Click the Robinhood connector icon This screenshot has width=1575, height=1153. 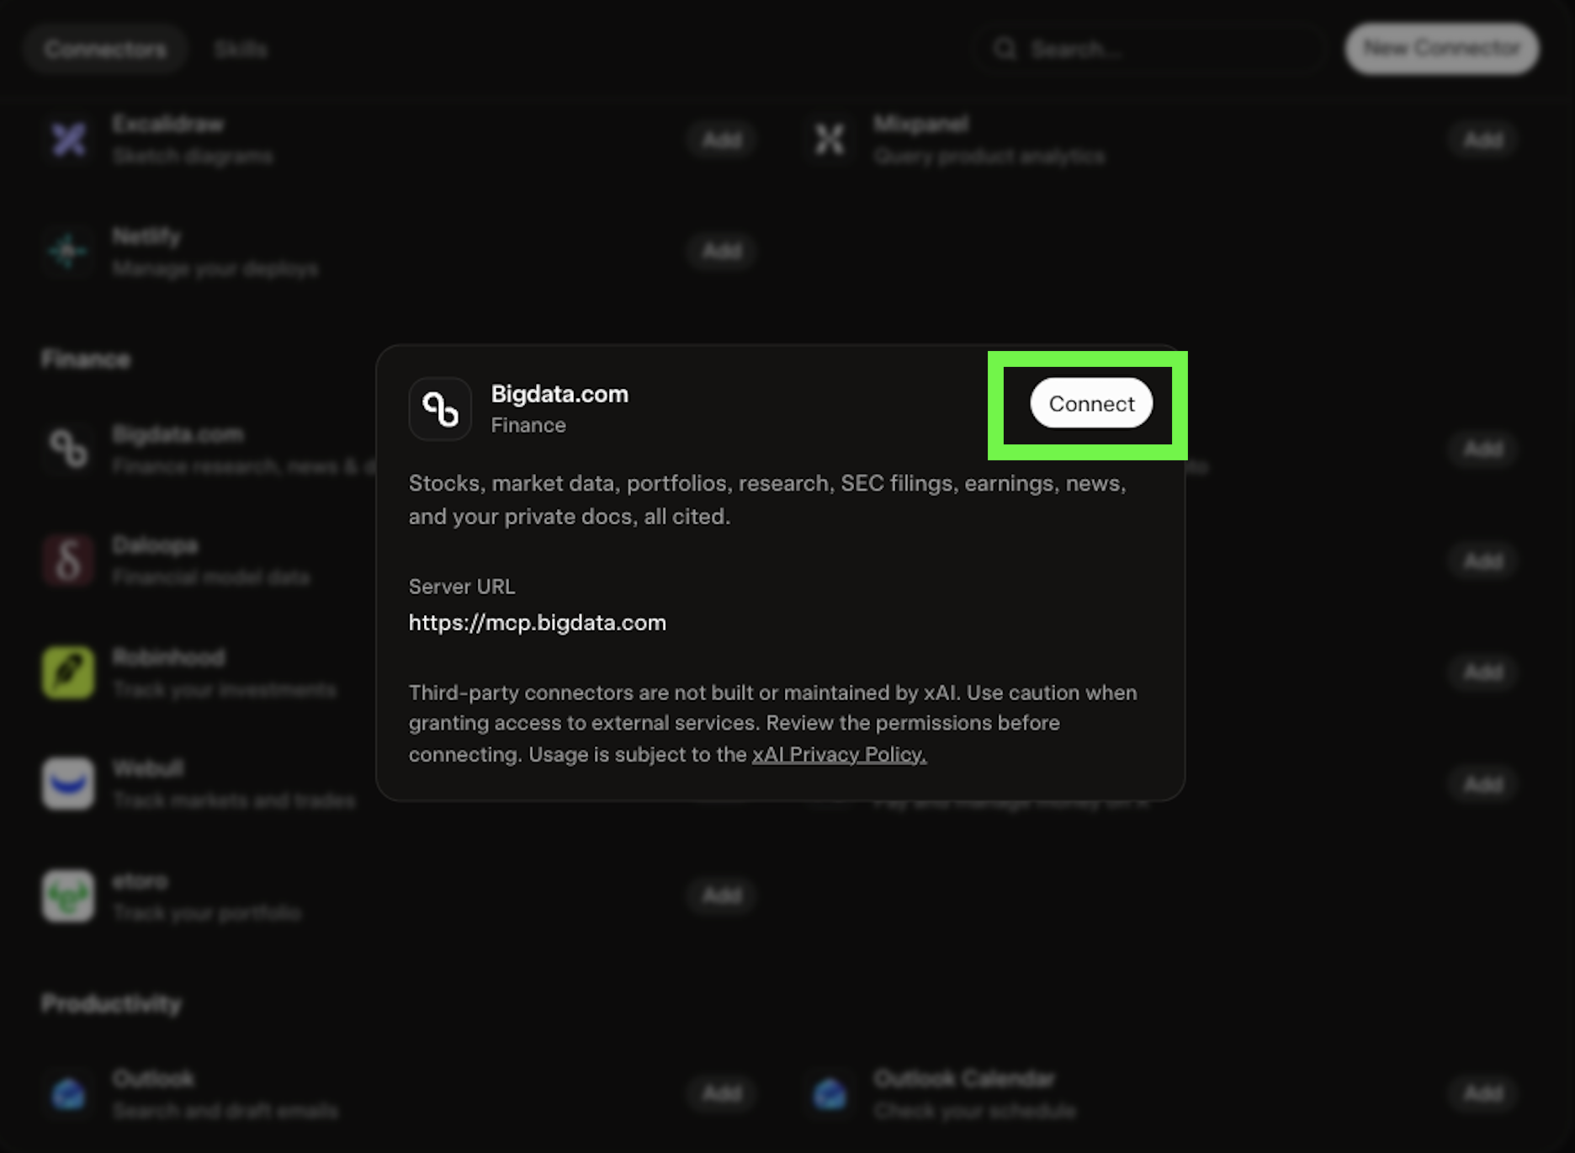(68, 672)
